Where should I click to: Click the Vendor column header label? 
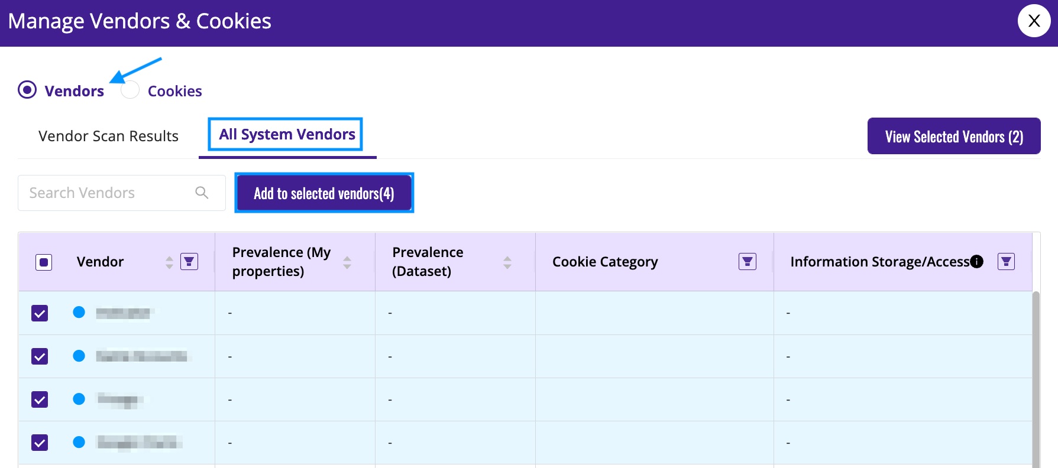pos(100,262)
